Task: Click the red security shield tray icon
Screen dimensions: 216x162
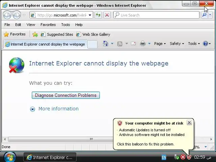Action: click(x=189, y=157)
